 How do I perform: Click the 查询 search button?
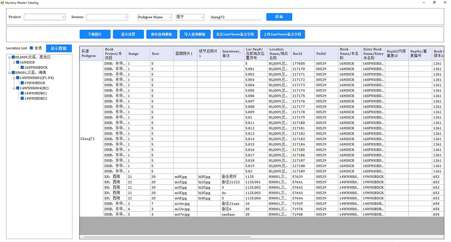pyautogui.click(x=279, y=17)
